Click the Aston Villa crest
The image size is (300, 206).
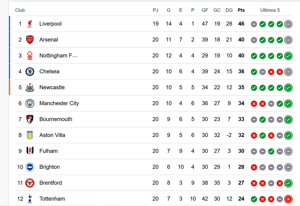(x=30, y=135)
